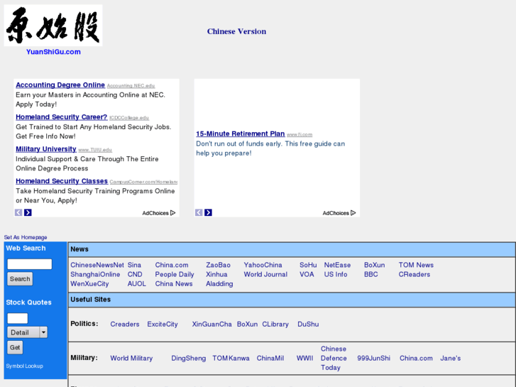Open the Xinhua link
Image resolution: width=516 pixels, height=387 pixels.
pos(216,274)
